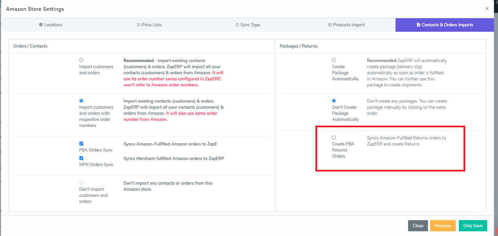This screenshot has height=236, width=498.
Task: Open the Locations tab
Action: (x=51, y=25)
